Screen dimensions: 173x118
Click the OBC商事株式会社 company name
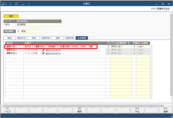pos(160,9)
